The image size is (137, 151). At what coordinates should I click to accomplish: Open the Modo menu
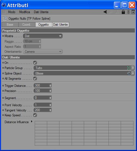click(x=12, y=12)
